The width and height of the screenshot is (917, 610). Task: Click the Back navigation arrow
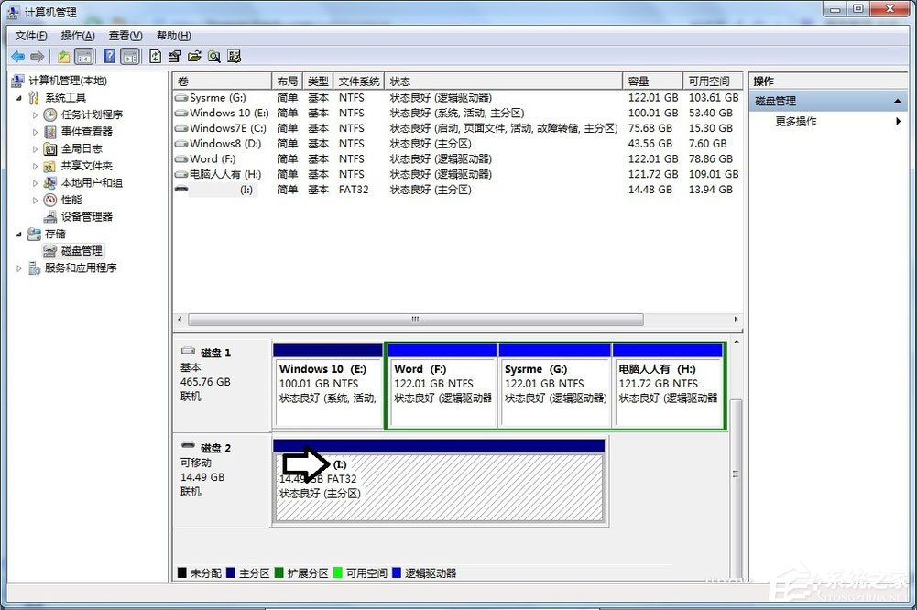(16, 56)
